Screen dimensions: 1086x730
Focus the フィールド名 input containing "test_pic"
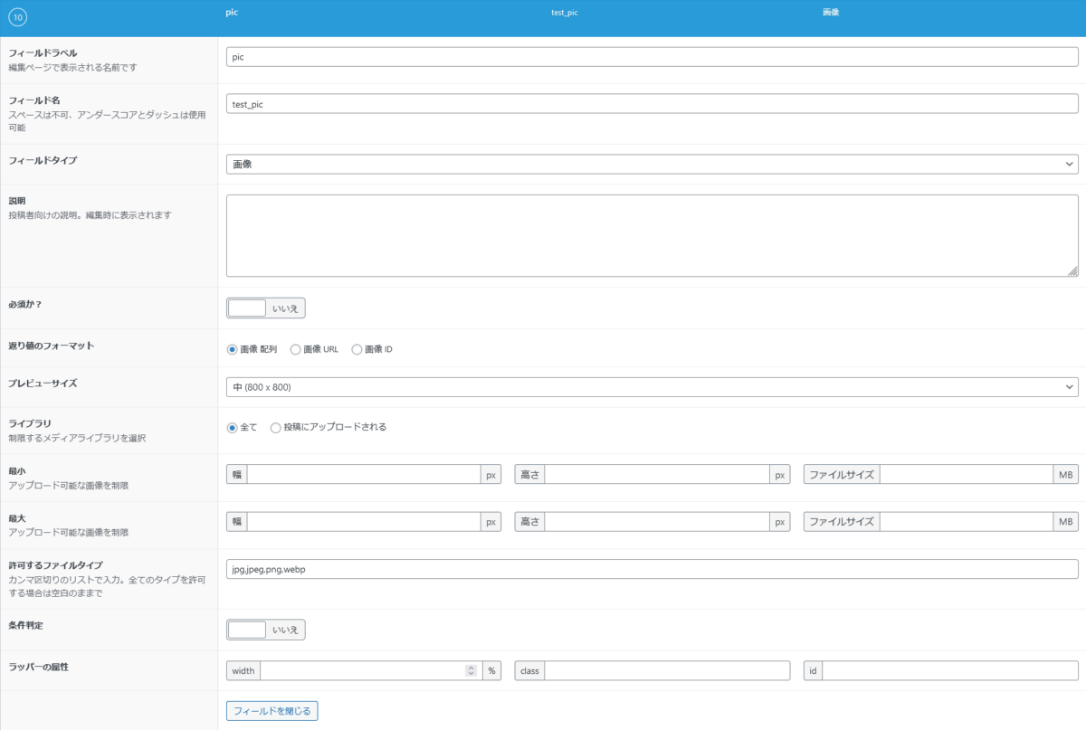tap(652, 104)
